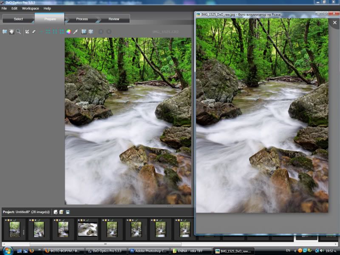This screenshot has height=255, width=340.
Task: Select the Crop tool
Action: [27, 31]
